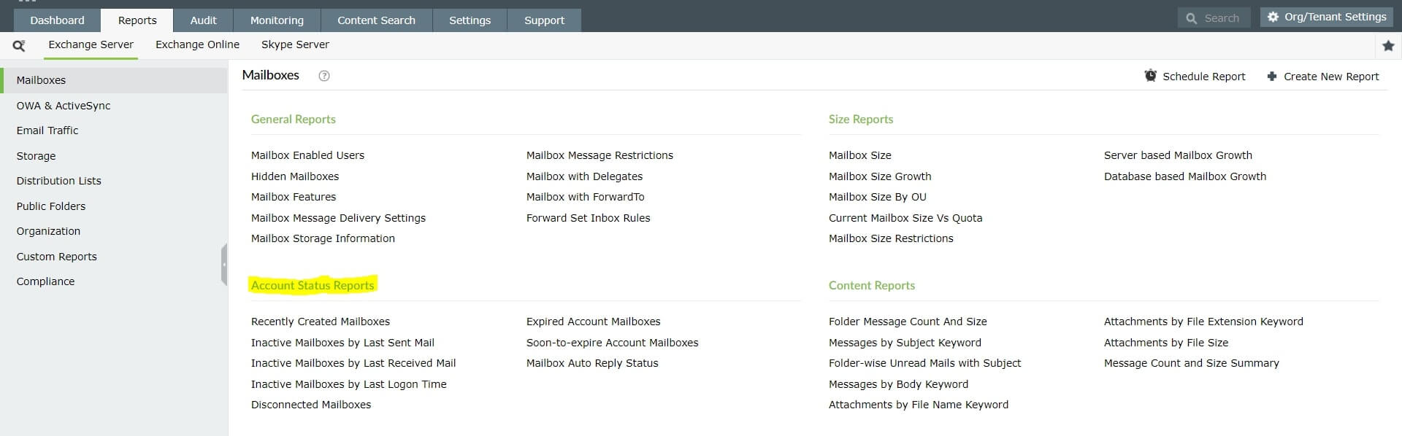Viewport: 1402px width, 436px height.
Task: Open the Attachments by File Size report
Action: pyautogui.click(x=1165, y=343)
